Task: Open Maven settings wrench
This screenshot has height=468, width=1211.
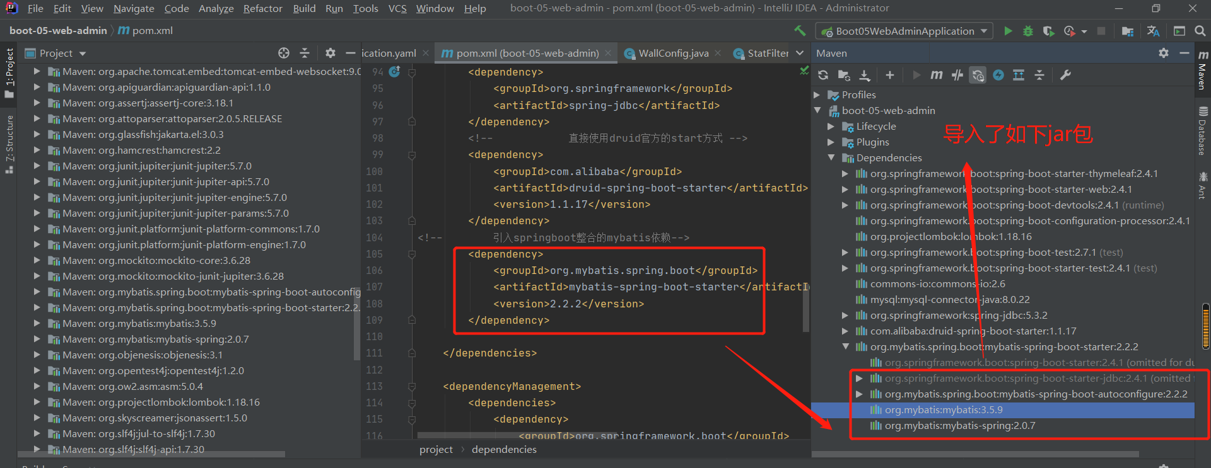Action: pos(1065,76)
